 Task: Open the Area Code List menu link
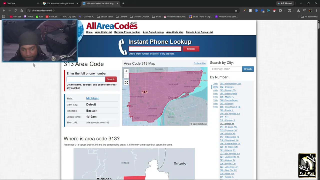103,32
